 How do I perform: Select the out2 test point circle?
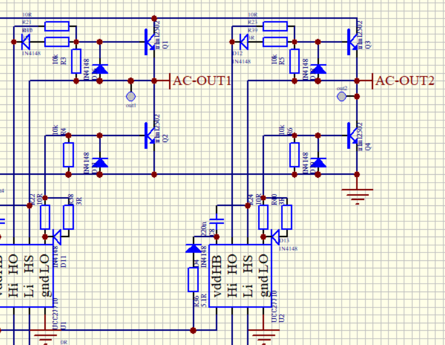pyautogui.click(x=342, y=97)
